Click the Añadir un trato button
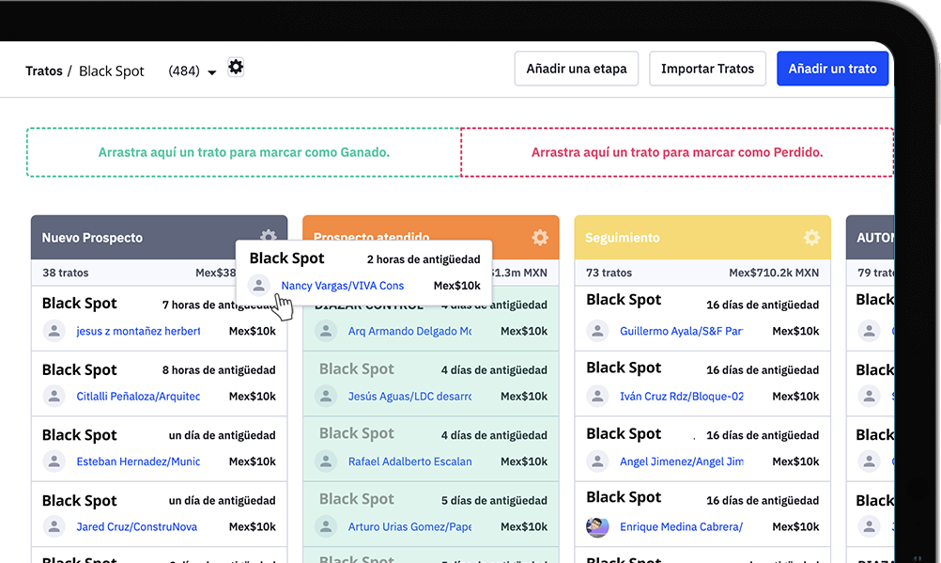This screenshot has width=941, height=563. tap(832, 69)
